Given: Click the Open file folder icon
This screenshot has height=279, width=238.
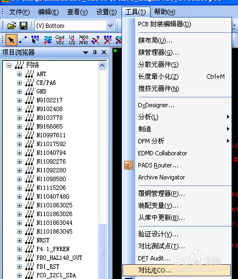Looking at the screenshot, I should click(x=11, y=26).
